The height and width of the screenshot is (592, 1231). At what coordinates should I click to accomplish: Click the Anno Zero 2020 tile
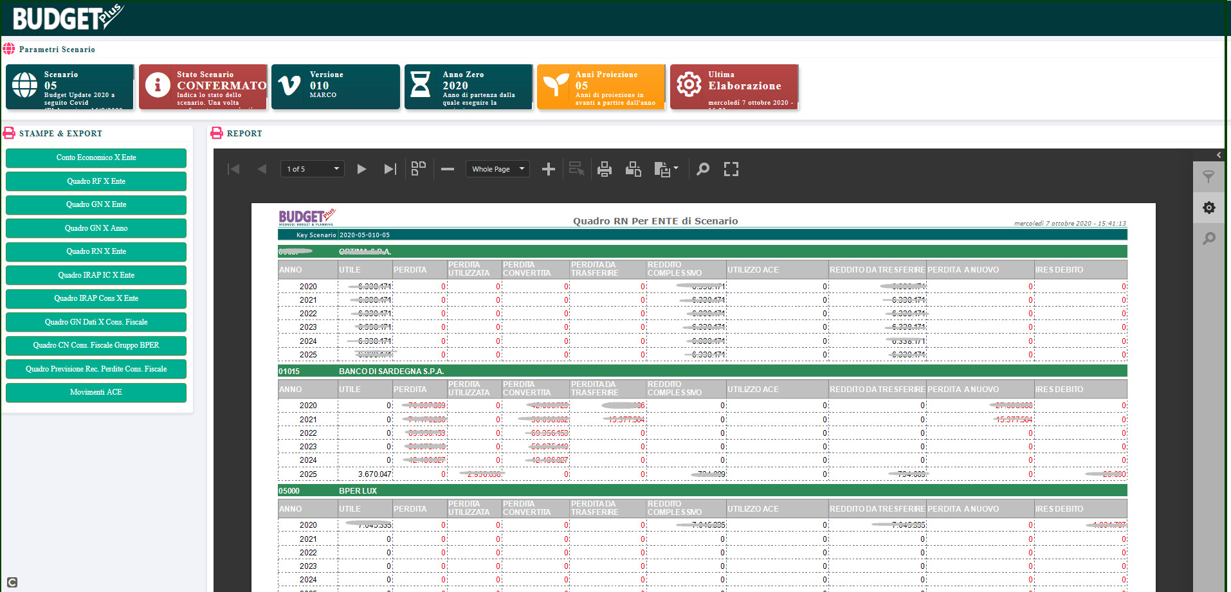point(468,87)
